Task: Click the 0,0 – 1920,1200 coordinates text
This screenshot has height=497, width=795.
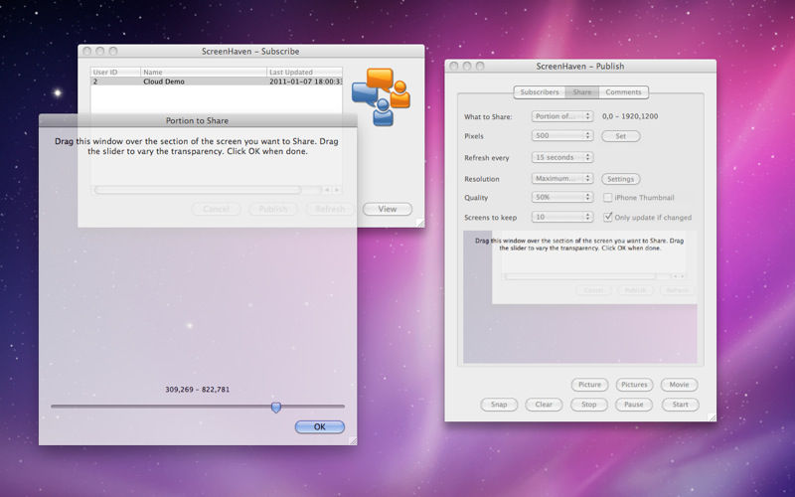Action: (630, 116)
